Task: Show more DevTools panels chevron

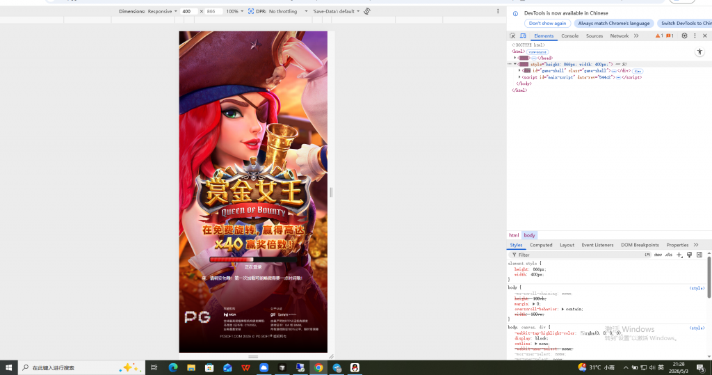Action: (636, 36)
